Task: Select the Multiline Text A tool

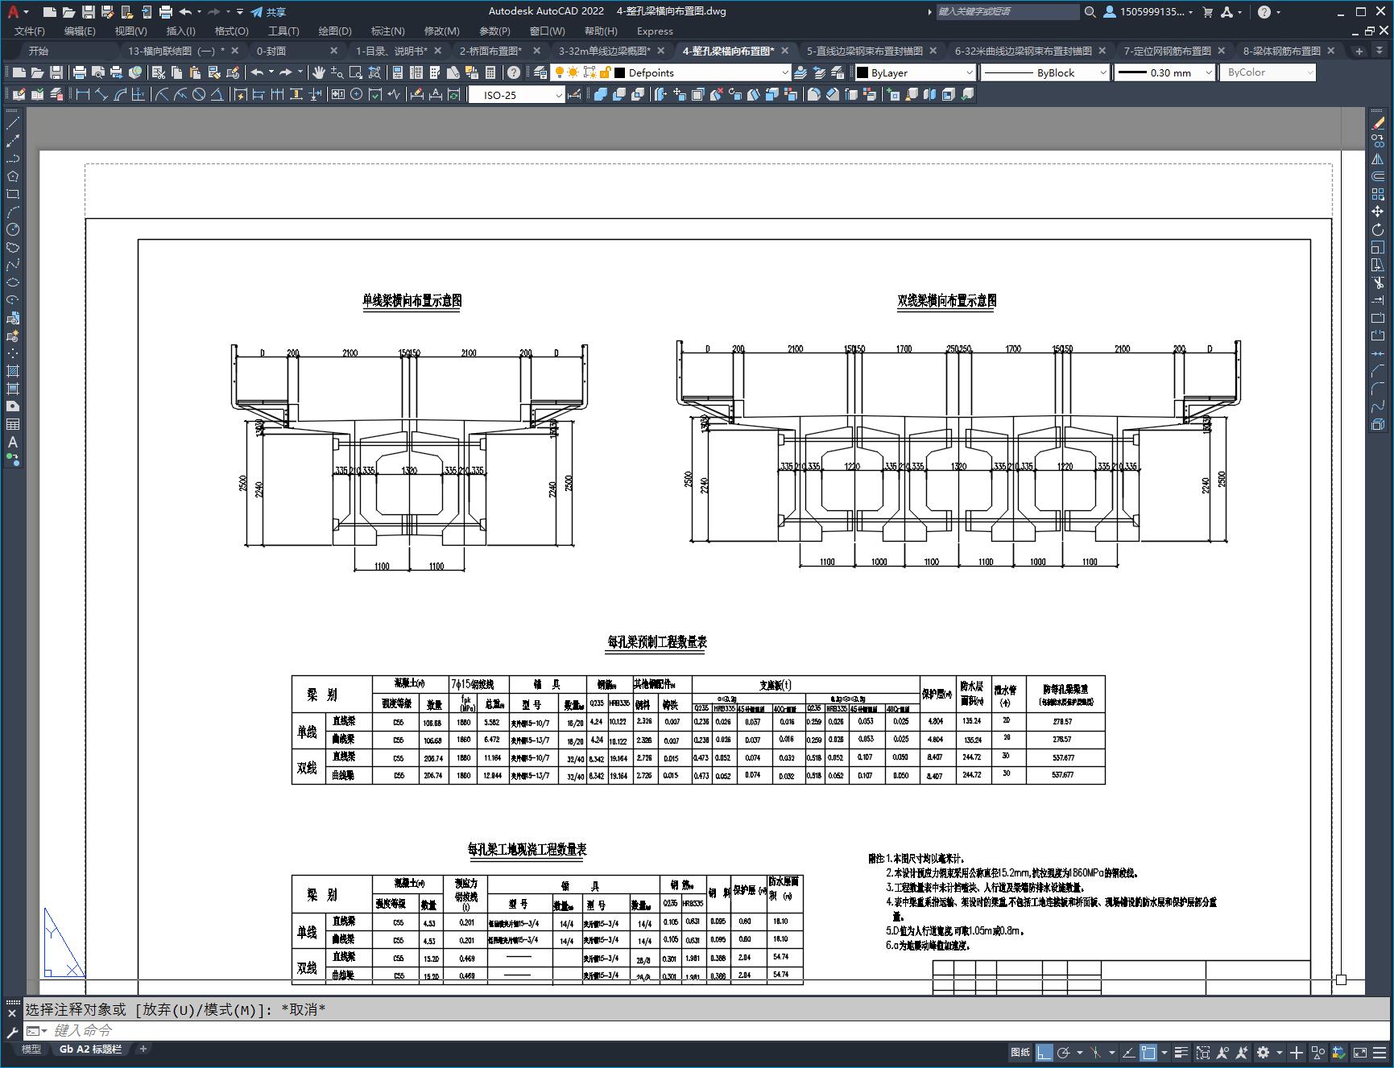Action: click(13, 442)
